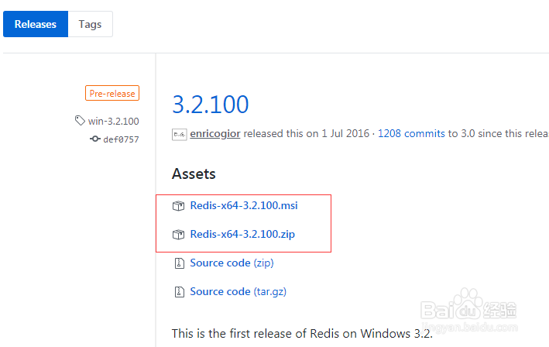Click the package icon for Redis-x64-3.2.100.msi

(x=179, y=206)
